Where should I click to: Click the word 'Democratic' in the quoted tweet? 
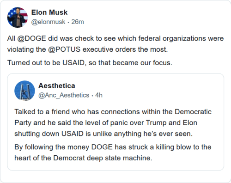pos(193,112)
